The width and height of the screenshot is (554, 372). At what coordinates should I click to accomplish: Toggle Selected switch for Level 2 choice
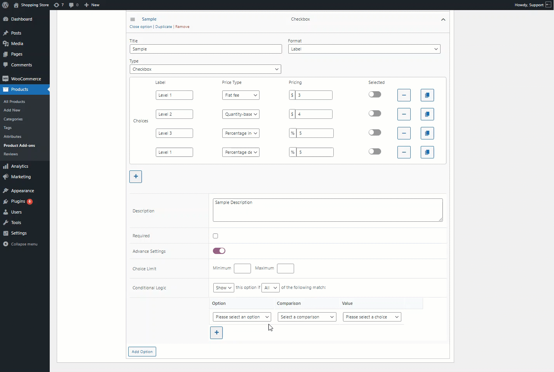[375, 113]
